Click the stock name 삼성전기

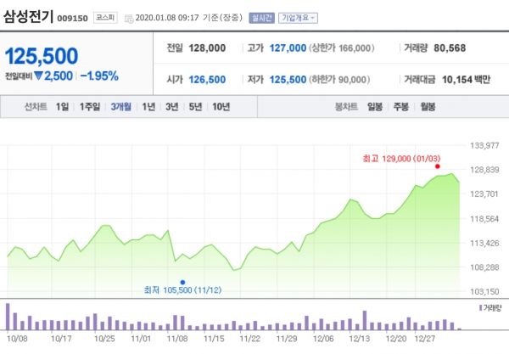(28, 16)
